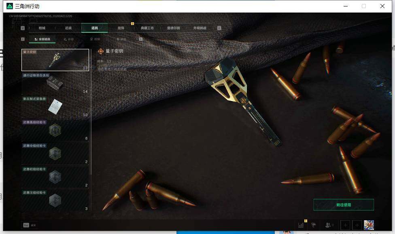Select the 量子密钥 item card
This screenshot has width=395, height=234.
(55, 60)
